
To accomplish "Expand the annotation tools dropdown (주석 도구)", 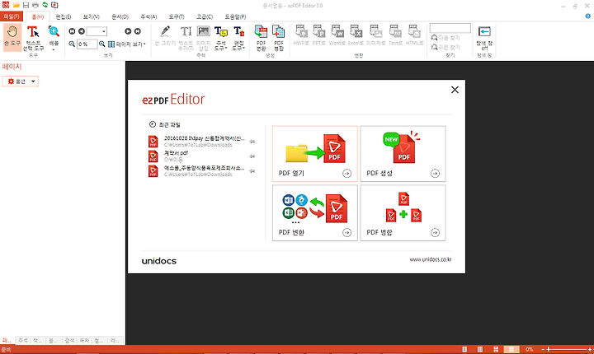I will tap(221, 38).
